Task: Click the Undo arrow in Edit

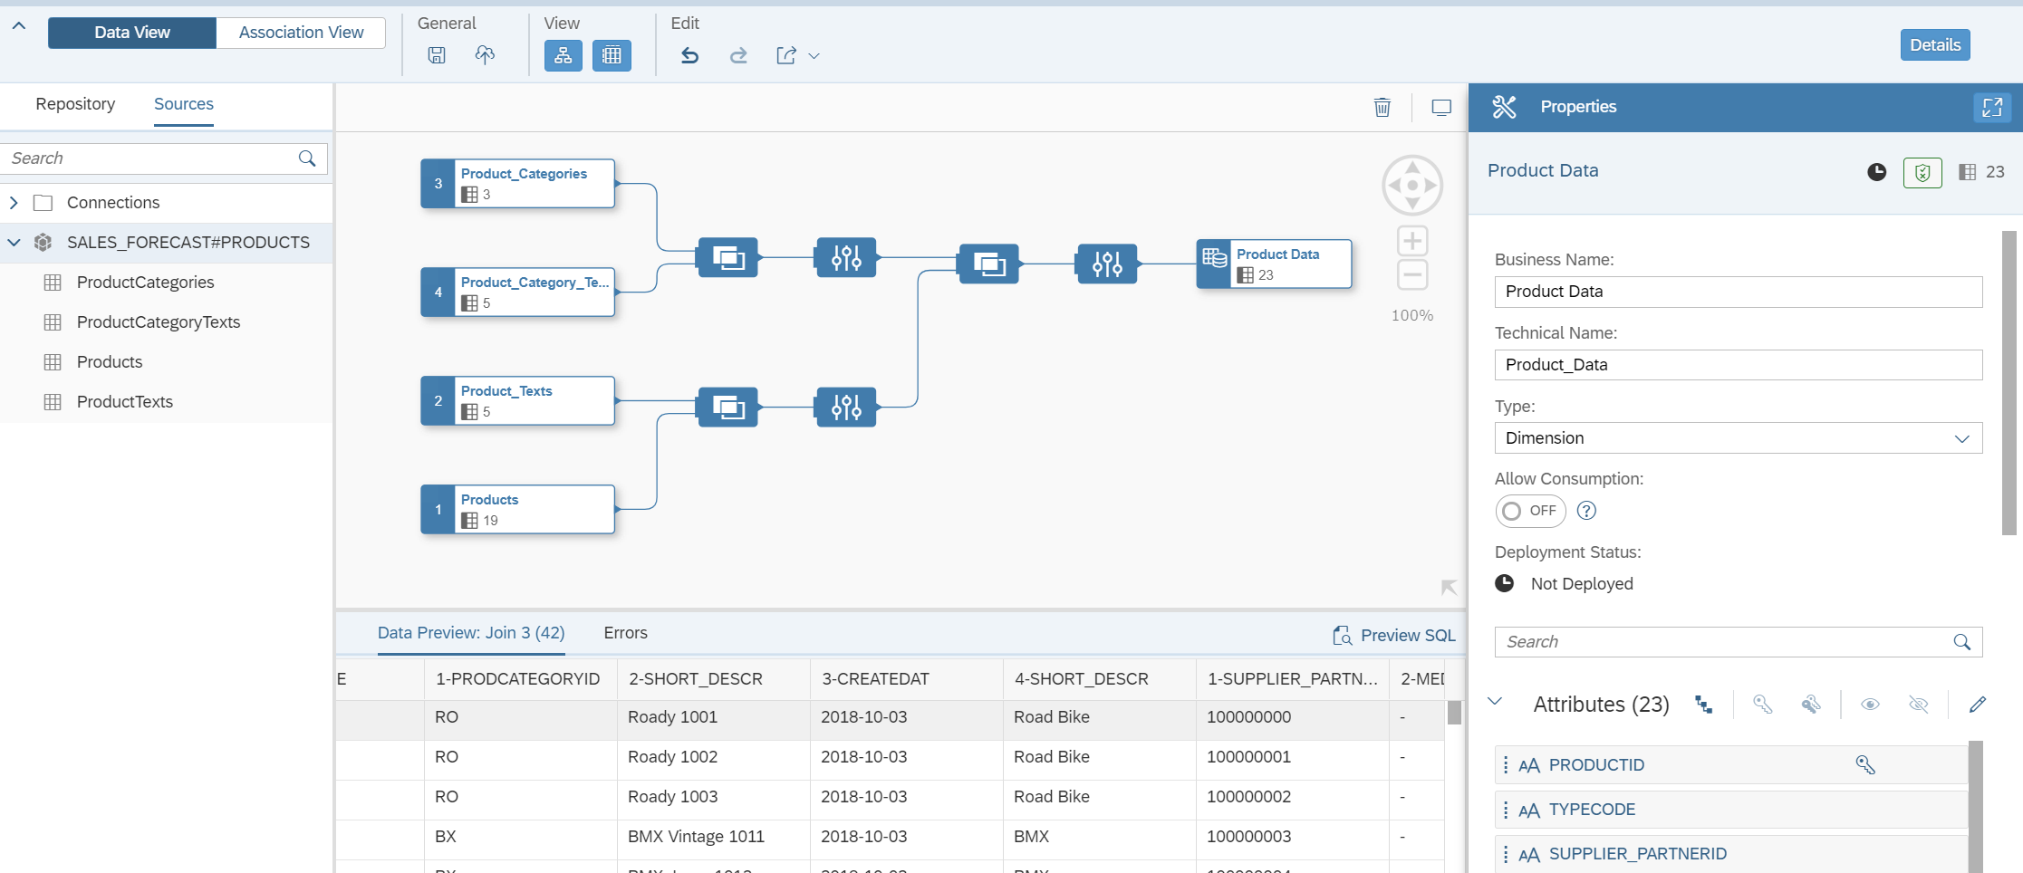Action: click(x=689, y=55)
